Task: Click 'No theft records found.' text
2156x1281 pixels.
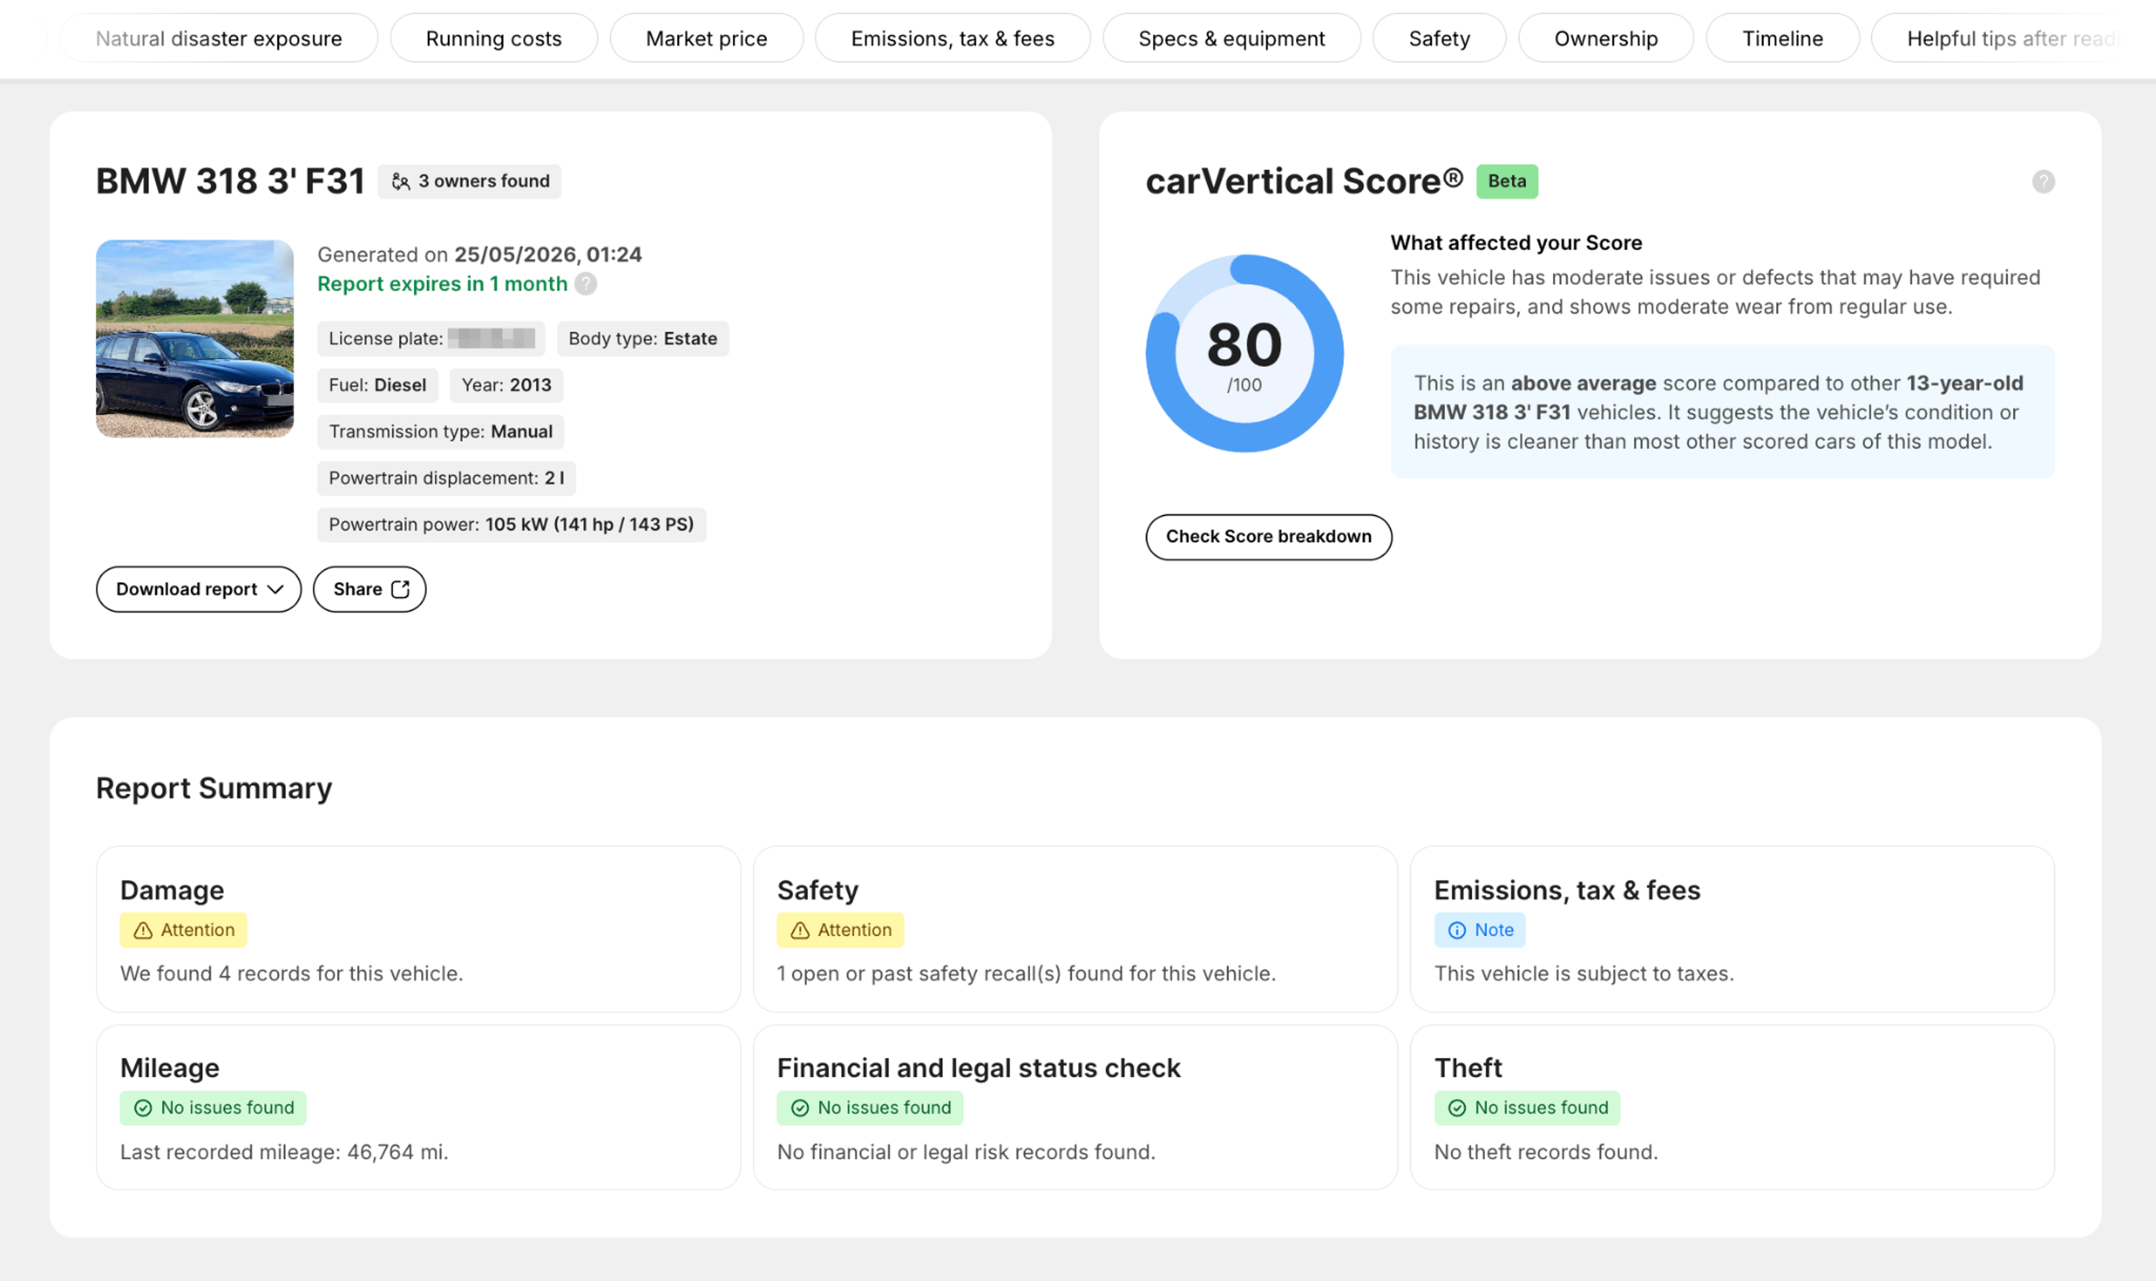Action: (1546, 1152)
